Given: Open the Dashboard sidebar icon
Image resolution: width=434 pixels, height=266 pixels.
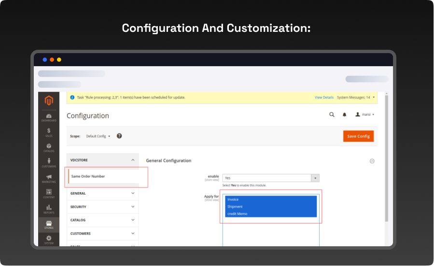Looking at the screenshot, I should point(49,117).
